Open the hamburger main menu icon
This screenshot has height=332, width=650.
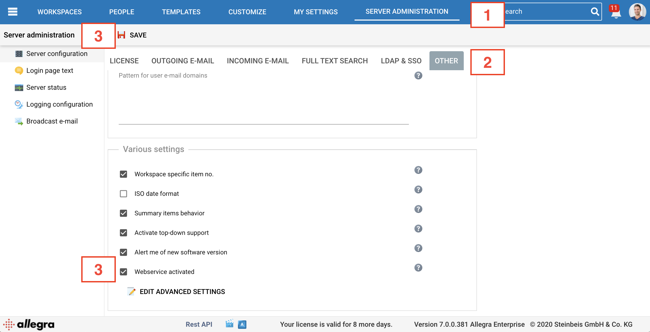[13, 12]
